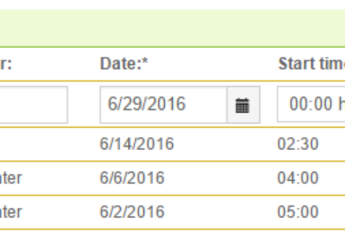Click the 04:00 start time cell
The height and width of the screenshot is (249, 345).
[x=298, y=177]
